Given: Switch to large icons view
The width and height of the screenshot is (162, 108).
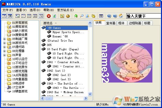Looking at the screenshot, I should click(x=17, y=16).
